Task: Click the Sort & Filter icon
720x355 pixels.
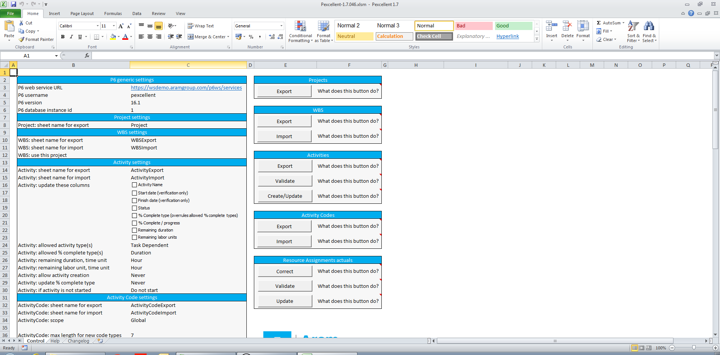Action: coord(633,26)
